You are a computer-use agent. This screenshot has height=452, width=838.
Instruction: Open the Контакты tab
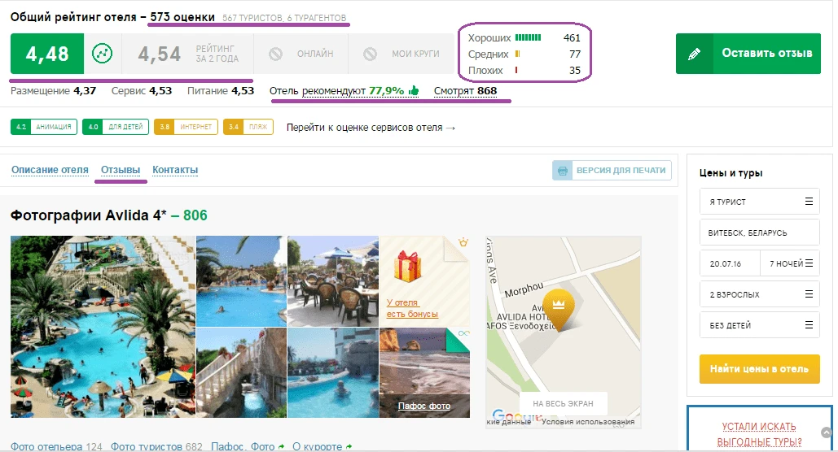point(175,170)
